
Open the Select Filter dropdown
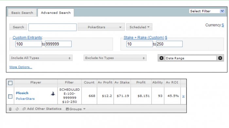click(x=207, y=11)
